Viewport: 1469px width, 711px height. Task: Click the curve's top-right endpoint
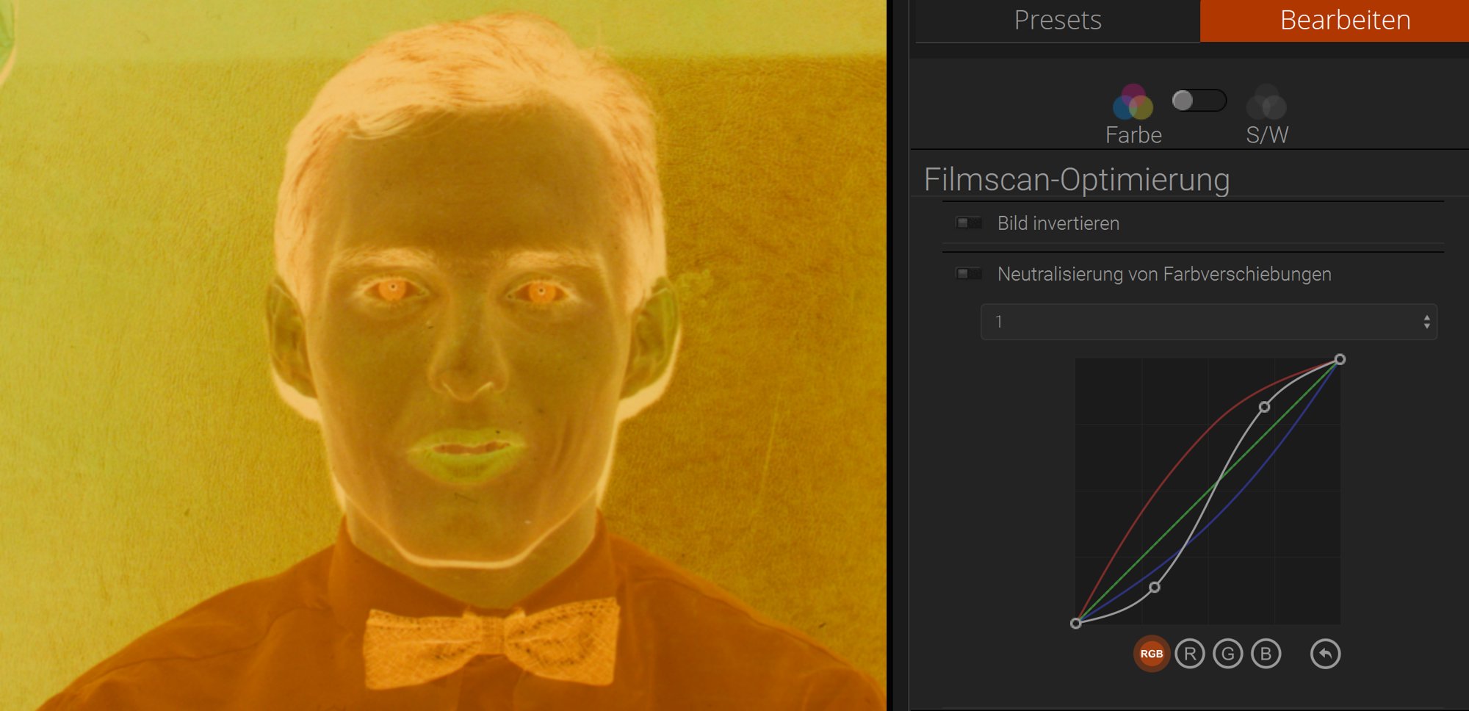[1340, 359]
